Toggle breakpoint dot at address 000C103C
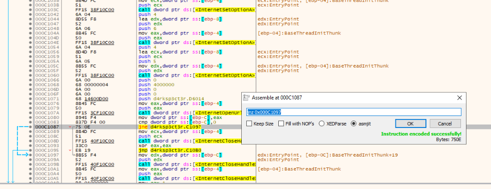 31,9
